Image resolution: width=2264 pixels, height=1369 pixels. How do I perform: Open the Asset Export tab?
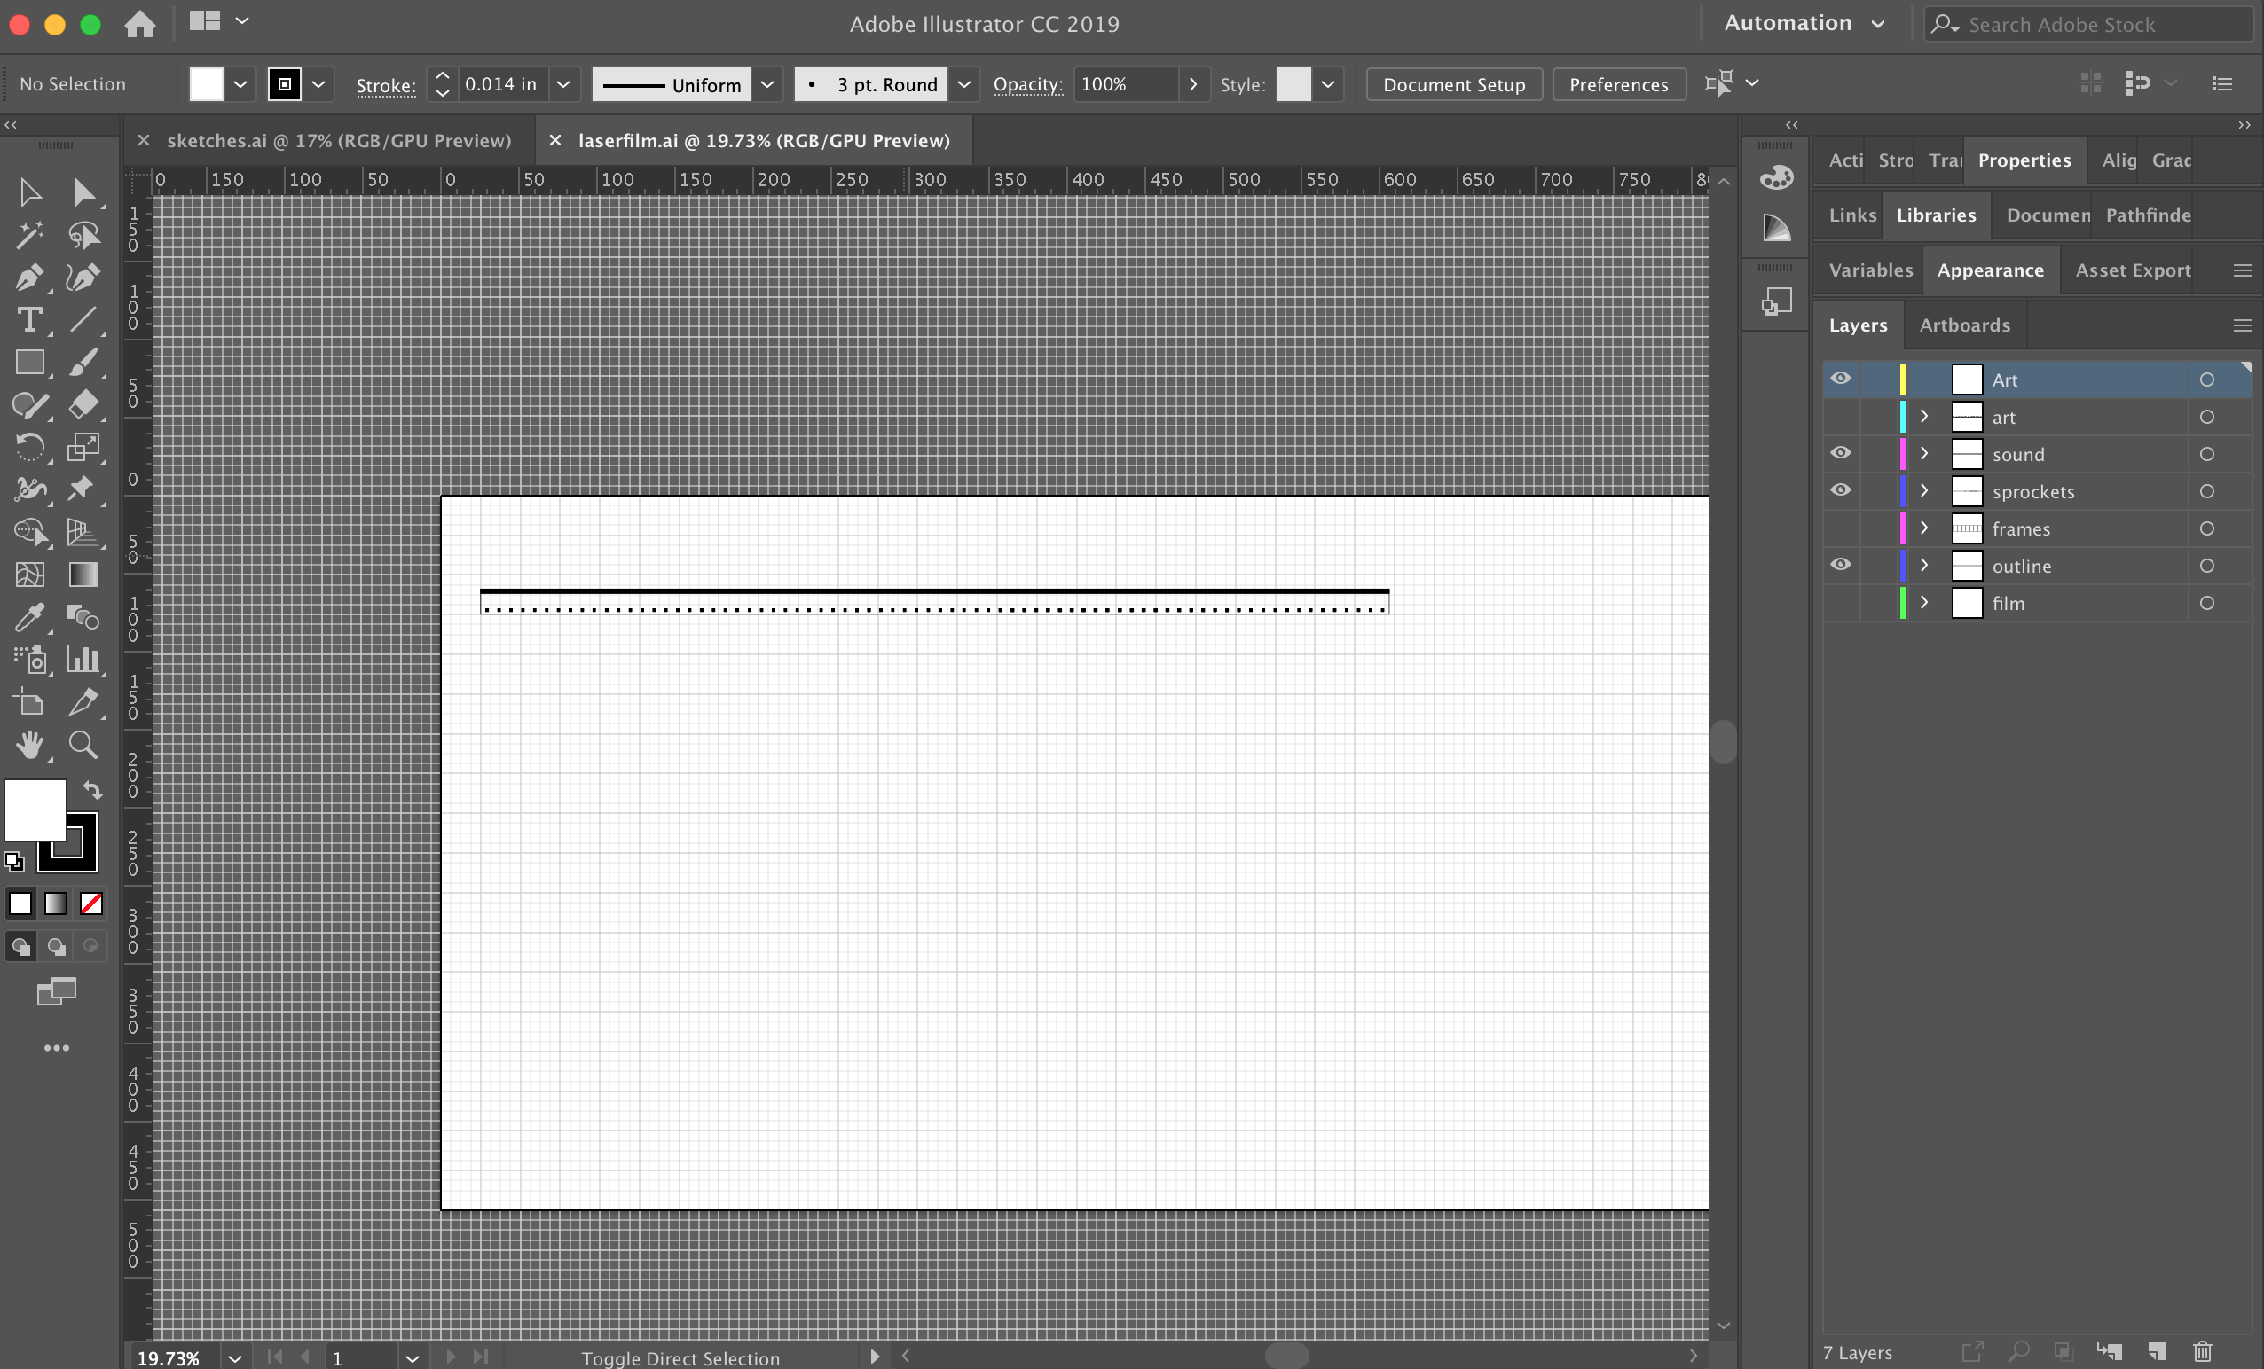tap(2133, 270)
